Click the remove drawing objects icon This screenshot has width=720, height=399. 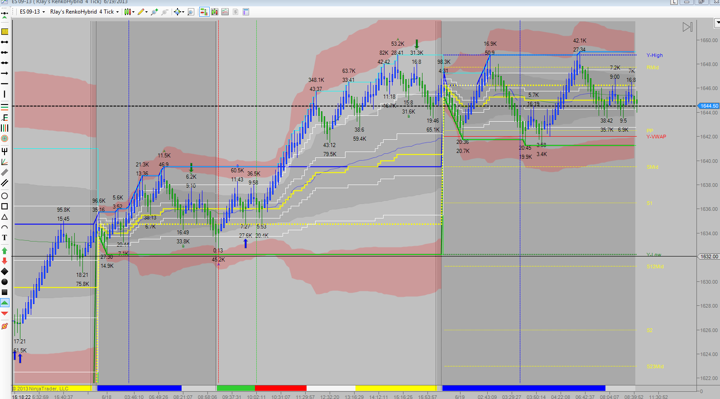tap(5, 326)
